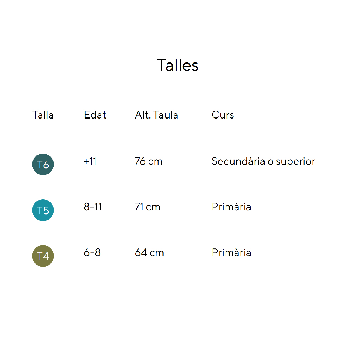Click the Curs column header
The height and width of the screenshot is (357, 357).
223,115
